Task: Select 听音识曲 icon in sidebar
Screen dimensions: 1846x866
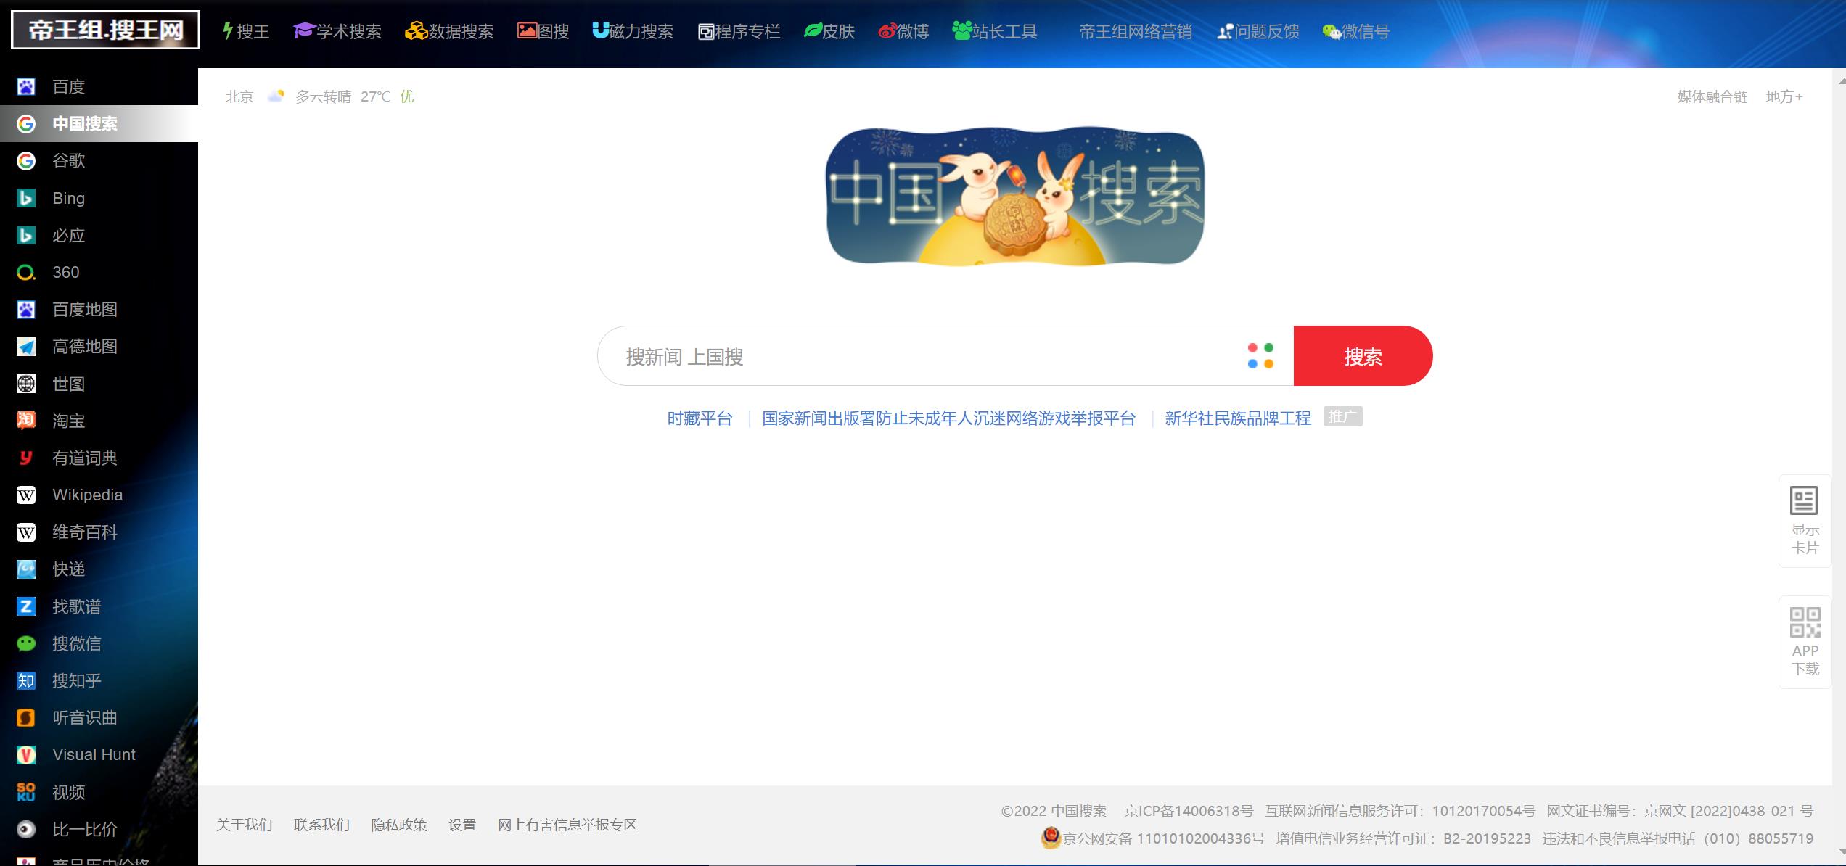Action: (26, 718)
